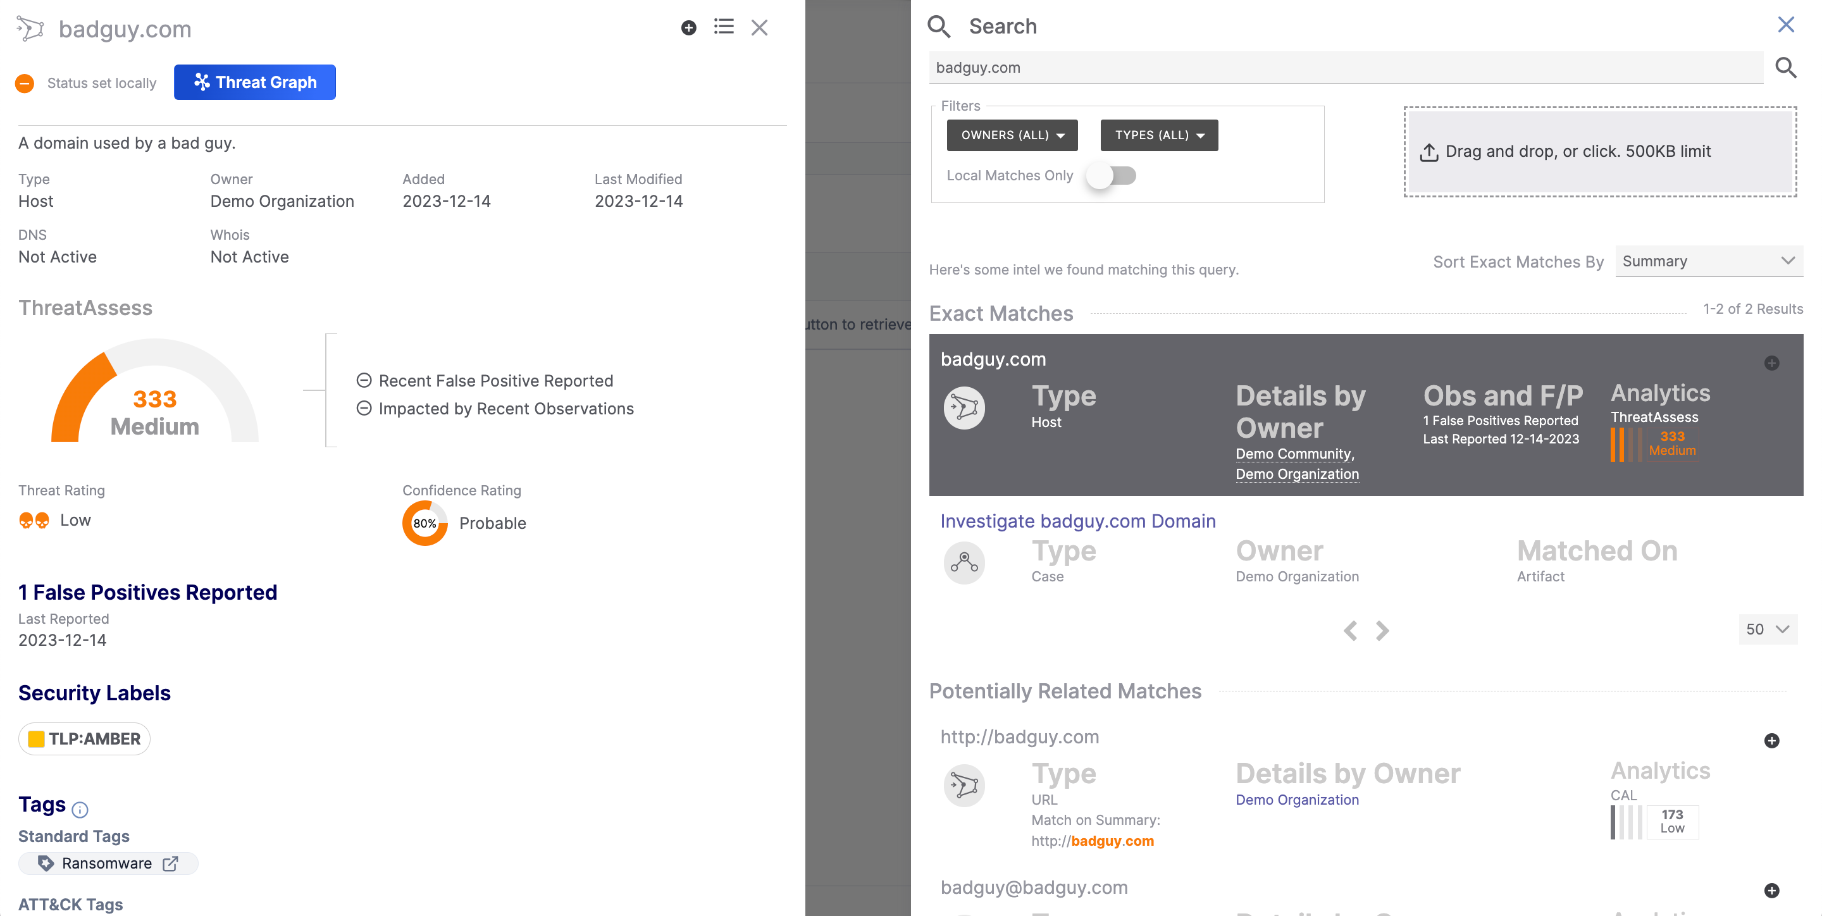Open the Threat Graph

click(254, 82)
